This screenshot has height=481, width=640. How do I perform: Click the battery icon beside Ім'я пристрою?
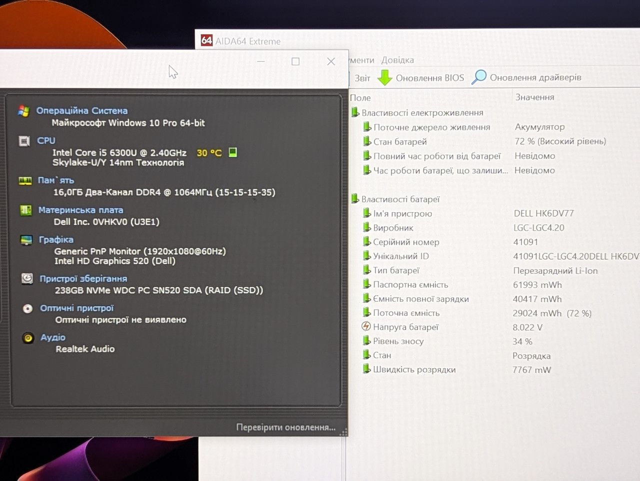tap(367, 213)
